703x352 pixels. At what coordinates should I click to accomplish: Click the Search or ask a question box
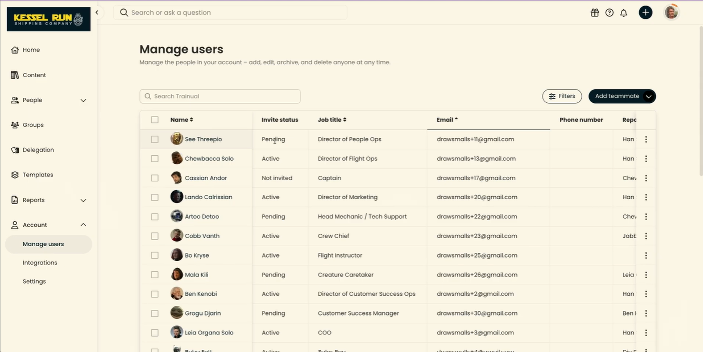pyautogui.click(x=230, y=13)
